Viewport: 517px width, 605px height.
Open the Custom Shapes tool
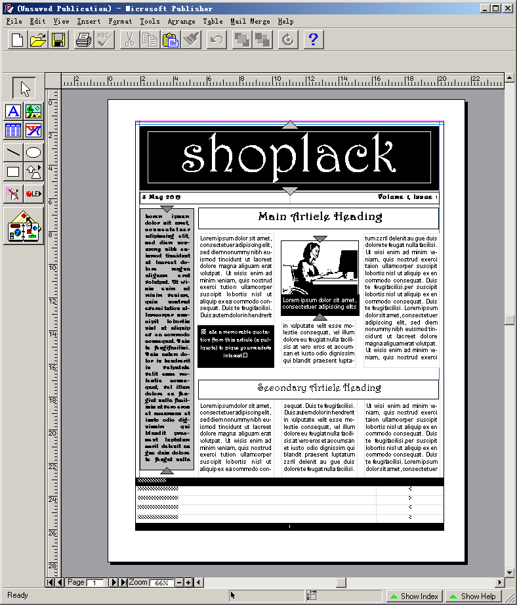[33, 172]
